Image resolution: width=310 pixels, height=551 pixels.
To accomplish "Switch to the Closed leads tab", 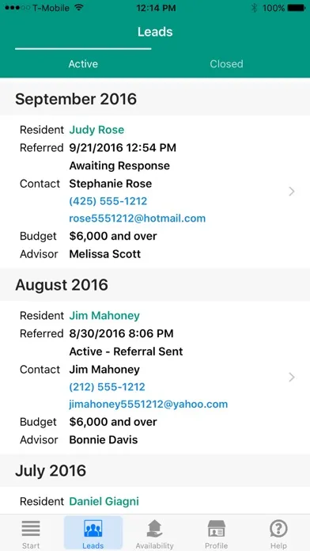I will 226,64.
